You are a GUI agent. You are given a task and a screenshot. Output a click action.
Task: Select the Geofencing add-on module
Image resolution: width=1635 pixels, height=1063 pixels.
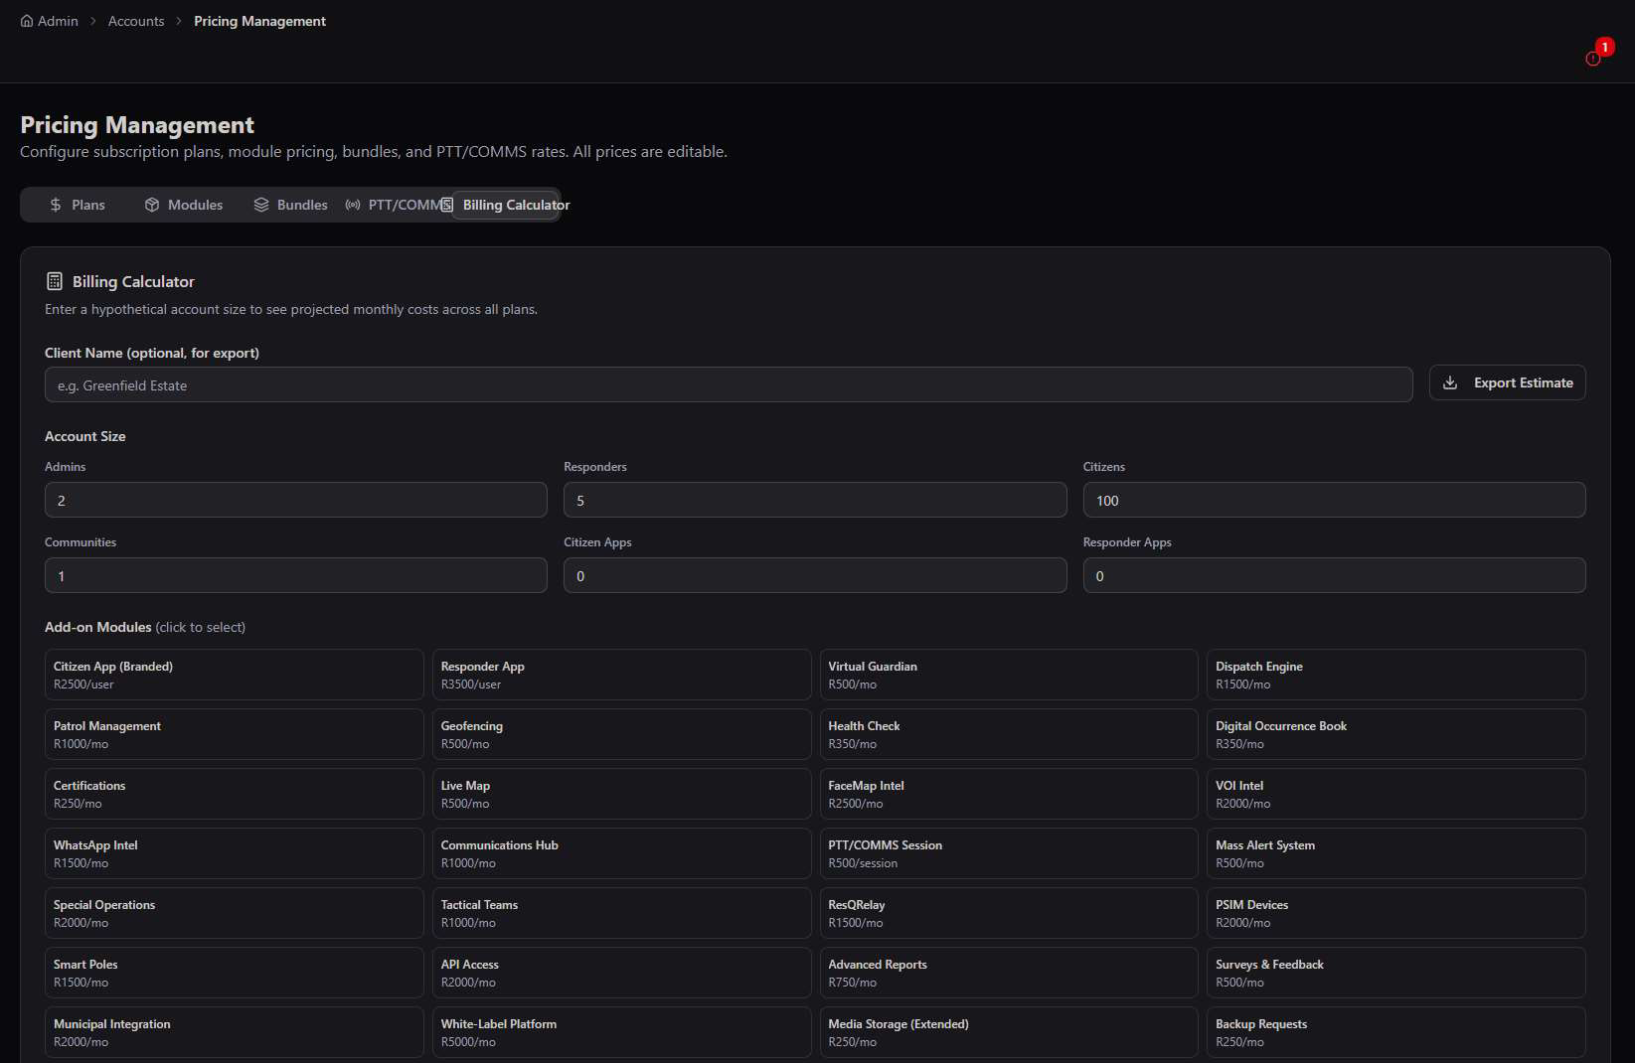[x=622, y=734]
